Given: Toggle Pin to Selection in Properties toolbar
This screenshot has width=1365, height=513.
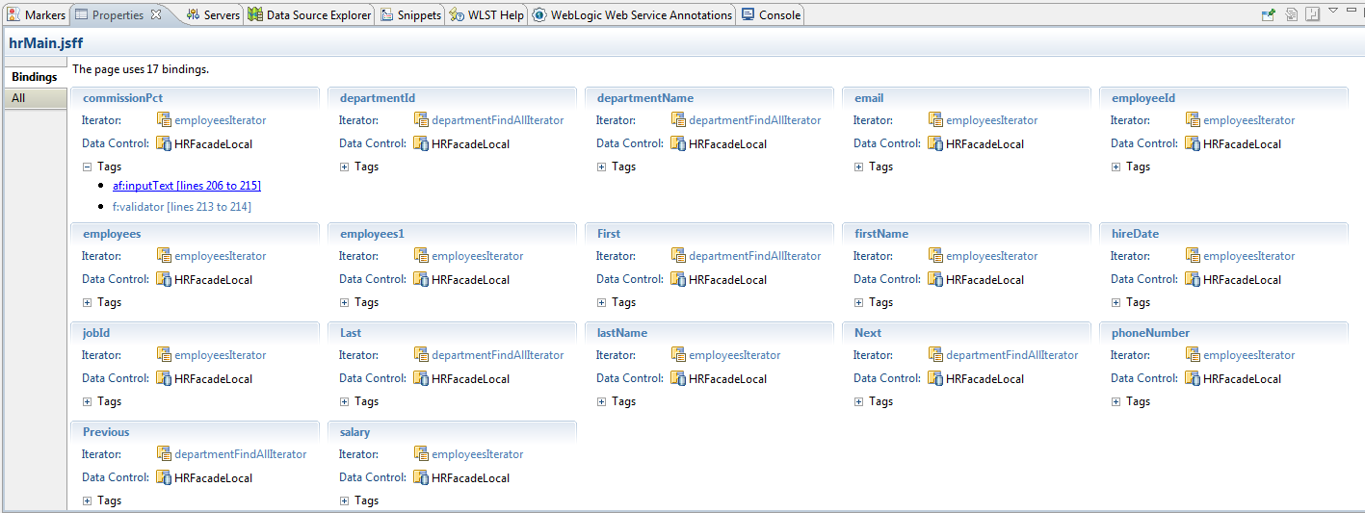Looking at the screenshot, I should click(1269, 14).
